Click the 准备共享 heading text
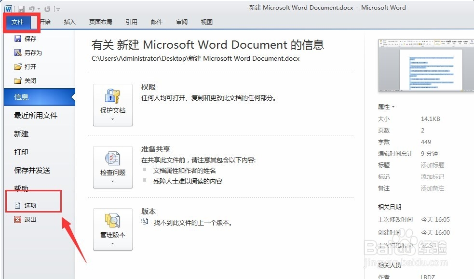Viewport: 474px width, 279px height. [156, 149]
